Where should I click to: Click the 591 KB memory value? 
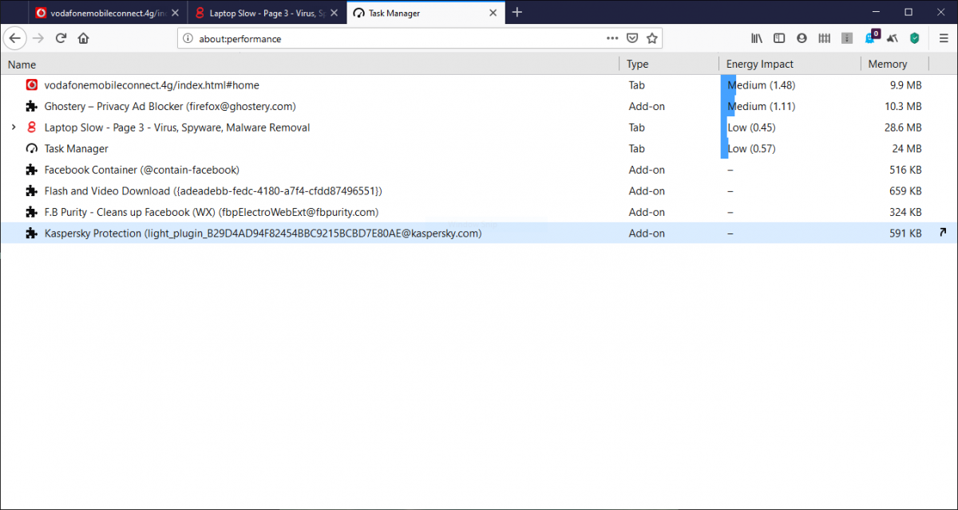coord(905,233)
